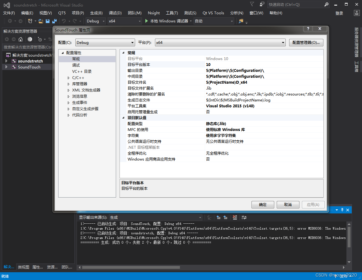Screen dimensions: 362x280
Task: Click the Save All toolbar icon
Action: pos(54,21)
